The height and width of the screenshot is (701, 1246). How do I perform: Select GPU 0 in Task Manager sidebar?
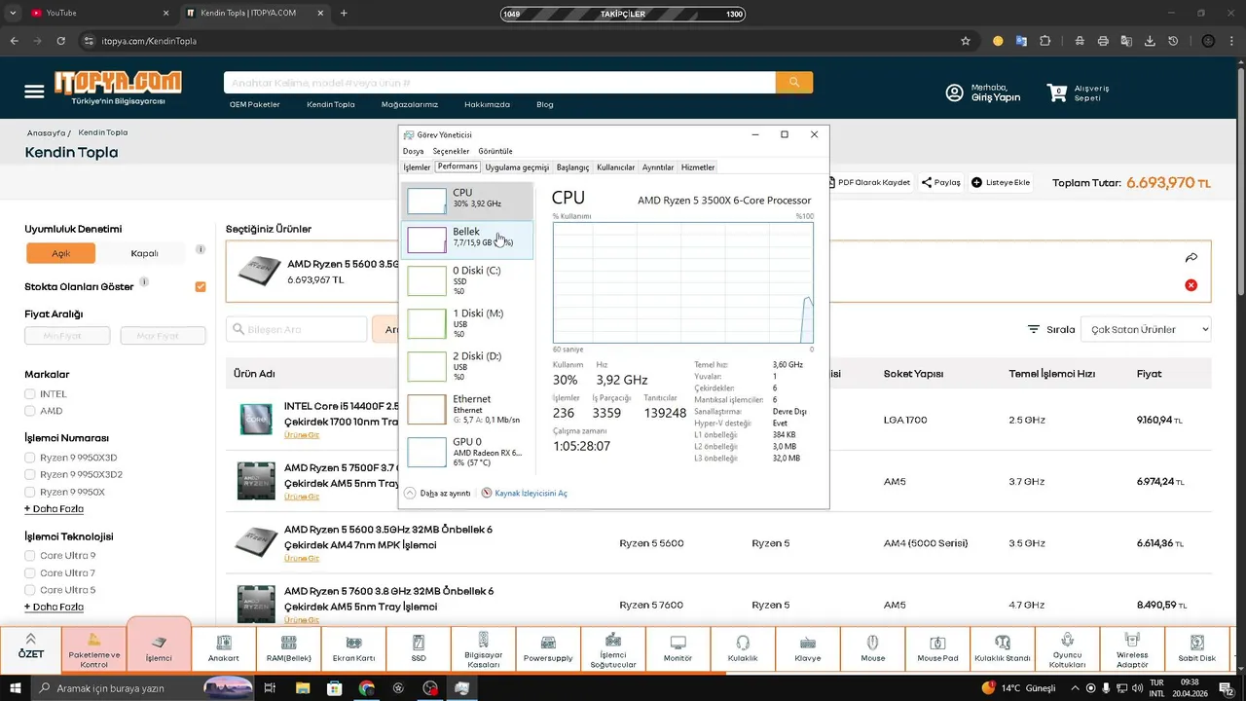pos(467,452)
